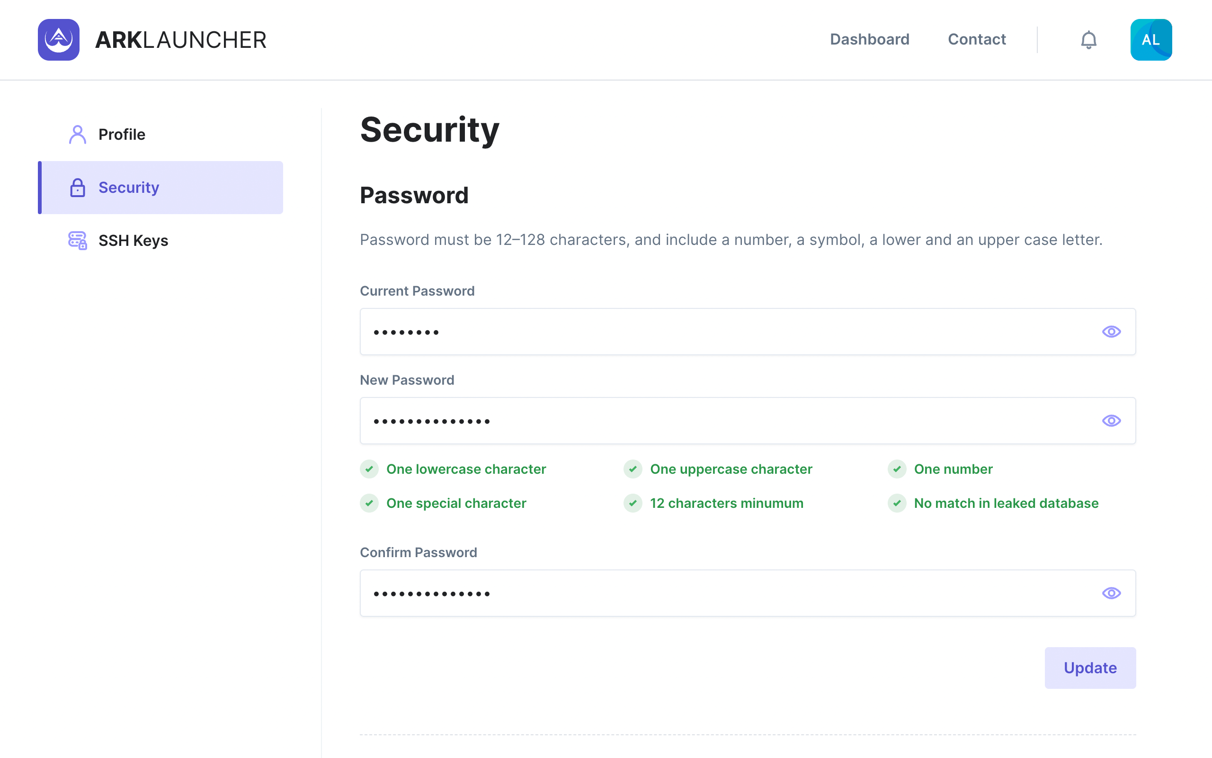Reveal the New Password text
The height and width of the screenshot is (758, 1212).
[x=1111, y=421]
